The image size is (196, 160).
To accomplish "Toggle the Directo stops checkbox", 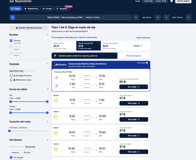I will pyautogui.click(x=11, y=41).
